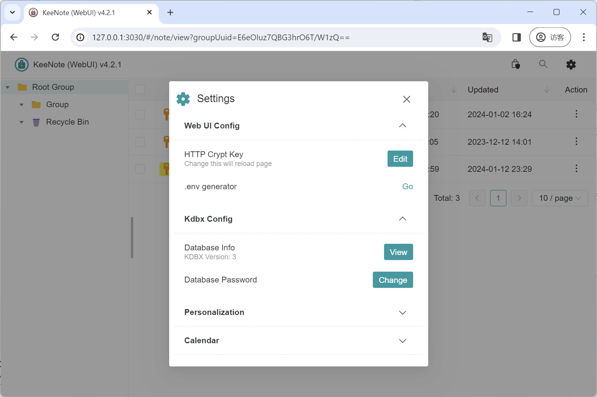Sort by the column left of Updated
597x397 pixels.
pyautogui.click(x=454, y=90)
